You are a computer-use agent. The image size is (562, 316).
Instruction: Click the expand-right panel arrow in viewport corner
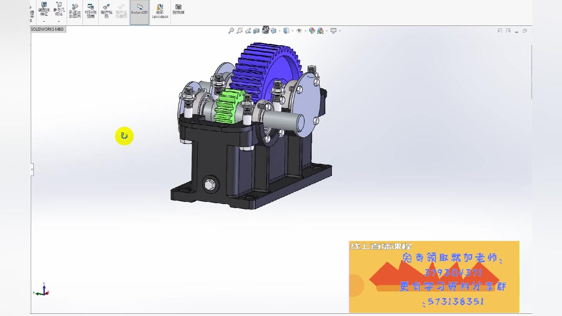click(x=508, y=31)
